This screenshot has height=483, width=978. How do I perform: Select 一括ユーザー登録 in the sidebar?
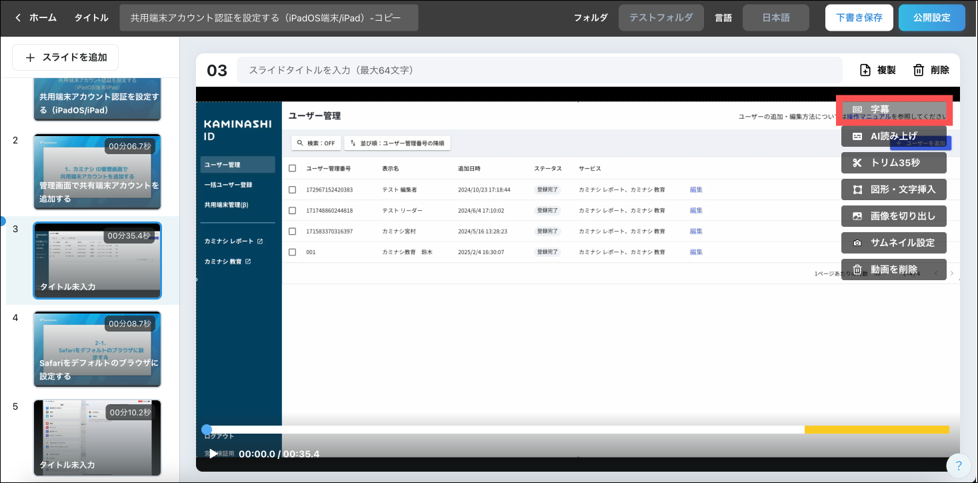[x=228, y=185]
